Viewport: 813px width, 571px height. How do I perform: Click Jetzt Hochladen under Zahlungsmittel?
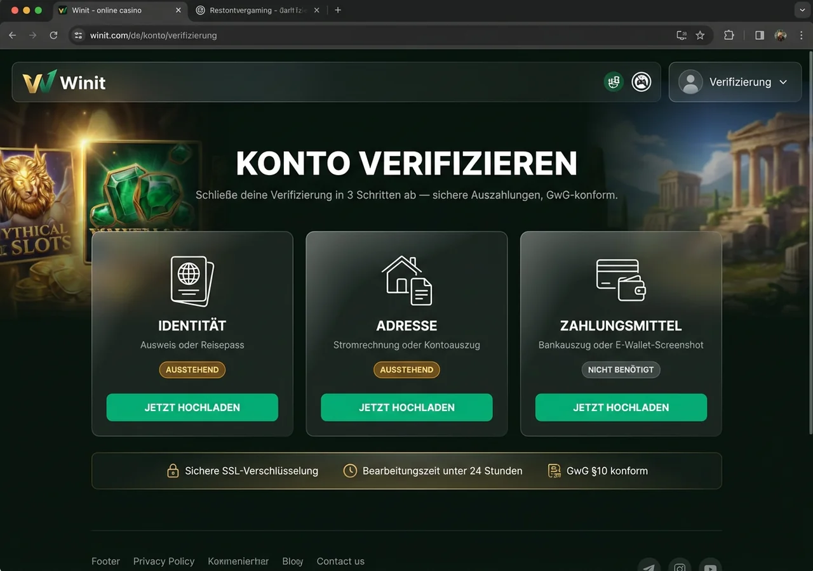(x=621, y=407)
